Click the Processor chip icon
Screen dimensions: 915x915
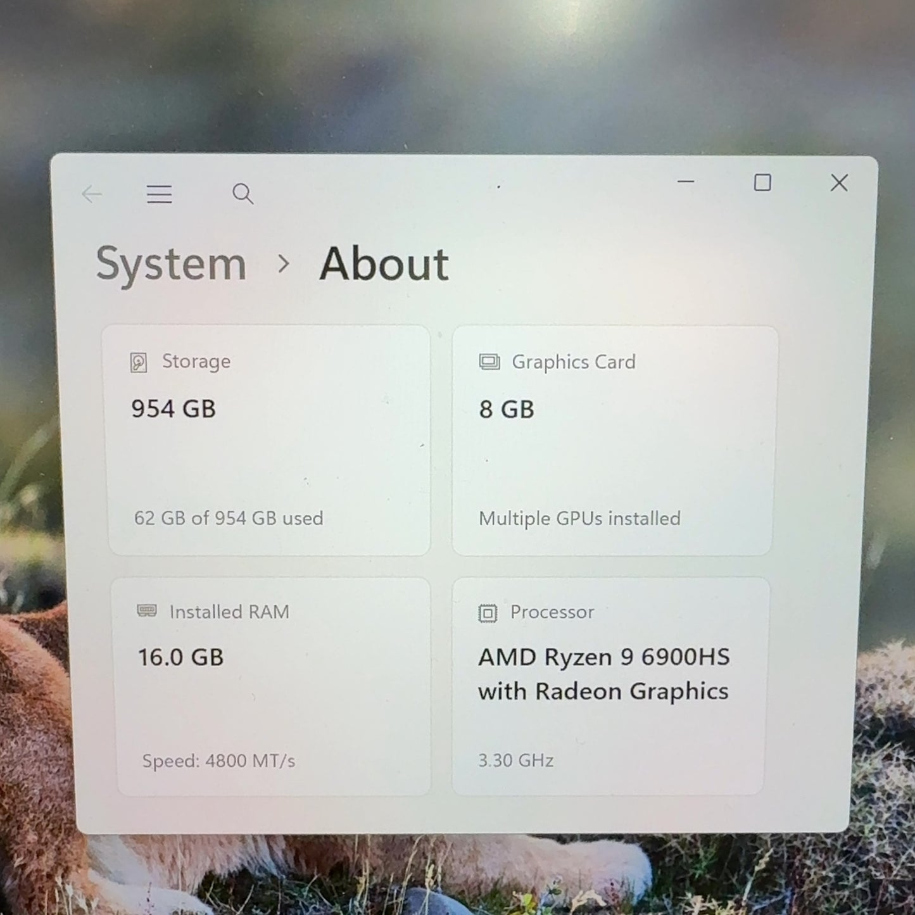pos(488,613)
